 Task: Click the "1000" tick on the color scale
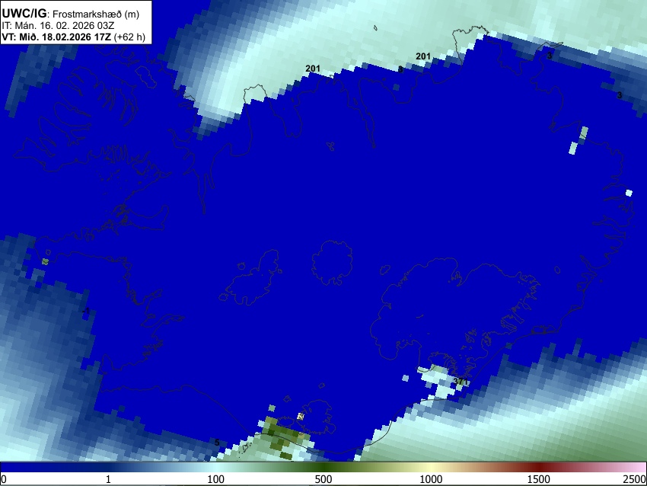431,479
